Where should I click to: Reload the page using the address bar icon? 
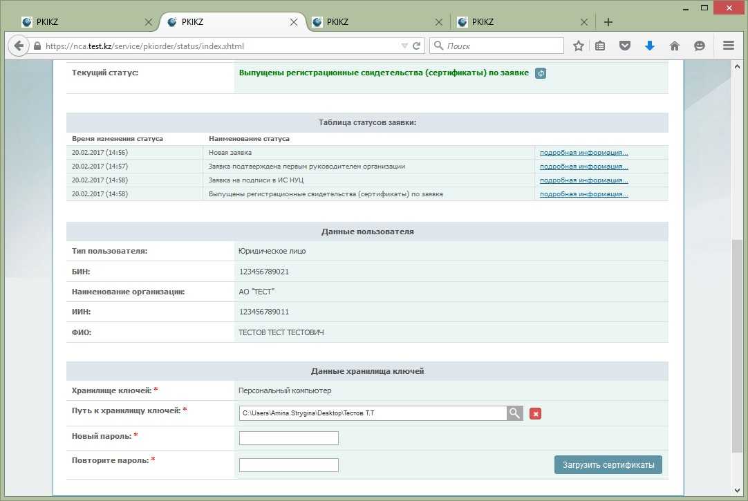coord(417,46)
